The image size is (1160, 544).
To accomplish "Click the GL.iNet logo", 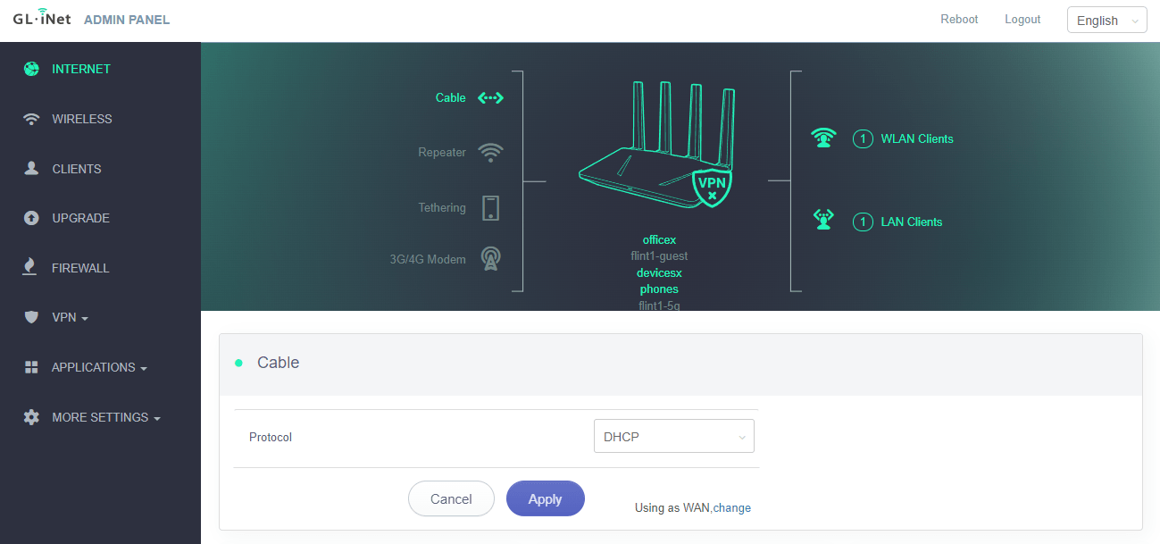I will (43, 19).
